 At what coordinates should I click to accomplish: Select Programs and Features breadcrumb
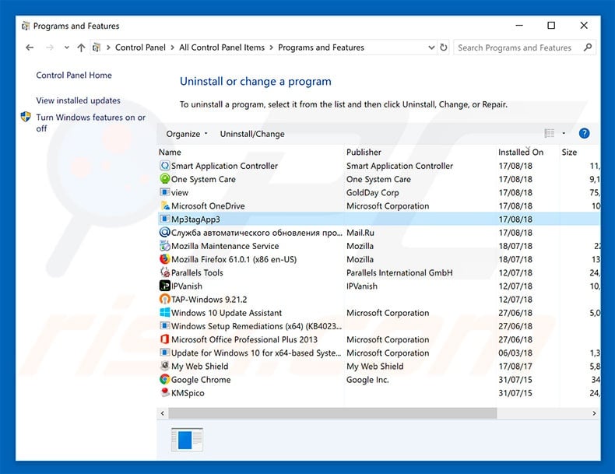[321, 47]
